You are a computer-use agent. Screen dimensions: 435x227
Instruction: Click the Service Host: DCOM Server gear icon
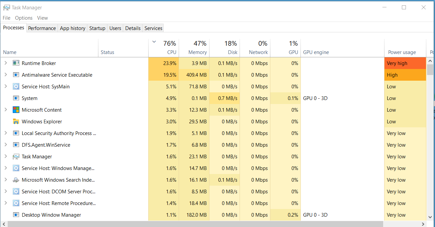click(16, 191)
